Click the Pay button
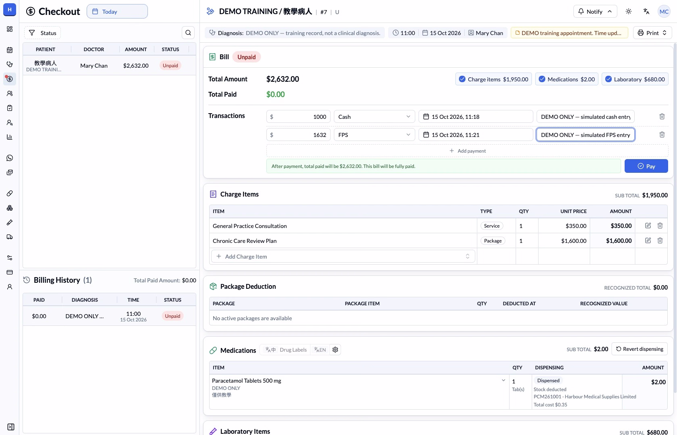Screen dimensions: 677x435 [x=646, y=166]
